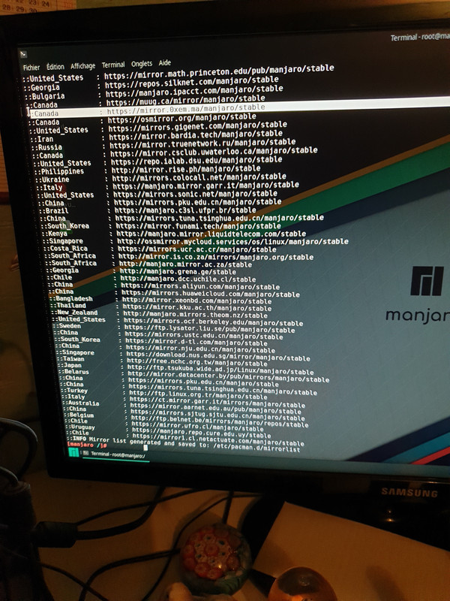
Task: Click the ::Ukraine country label
Action: [52, 180]
